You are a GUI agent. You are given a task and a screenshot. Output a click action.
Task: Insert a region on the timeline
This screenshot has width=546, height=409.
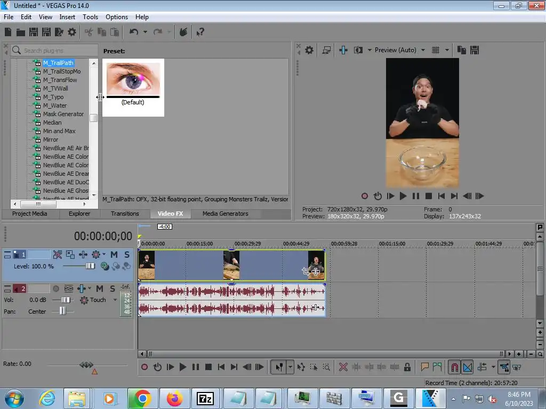(437, 367)
